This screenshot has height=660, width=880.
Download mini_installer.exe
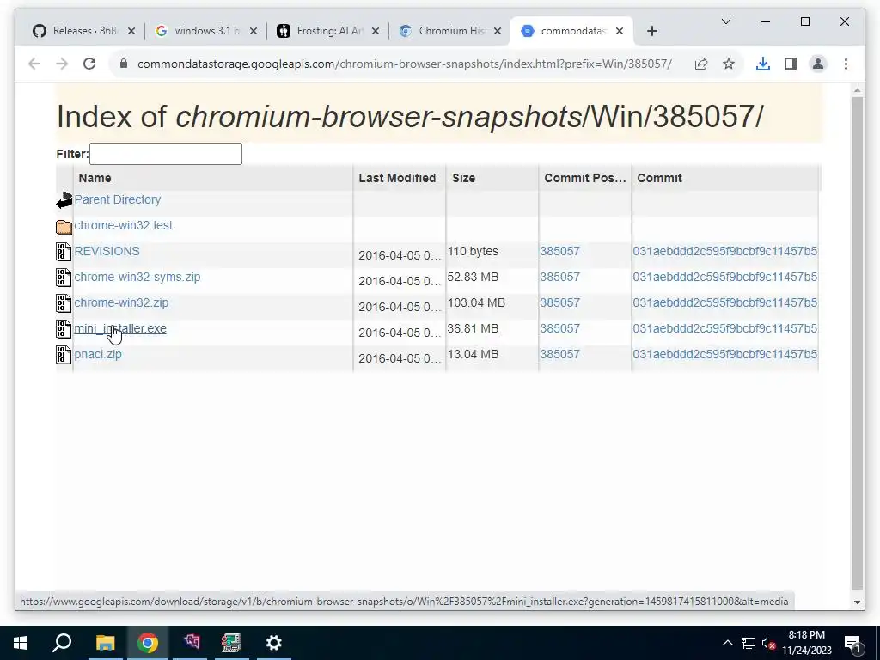[x=120, y=329]
